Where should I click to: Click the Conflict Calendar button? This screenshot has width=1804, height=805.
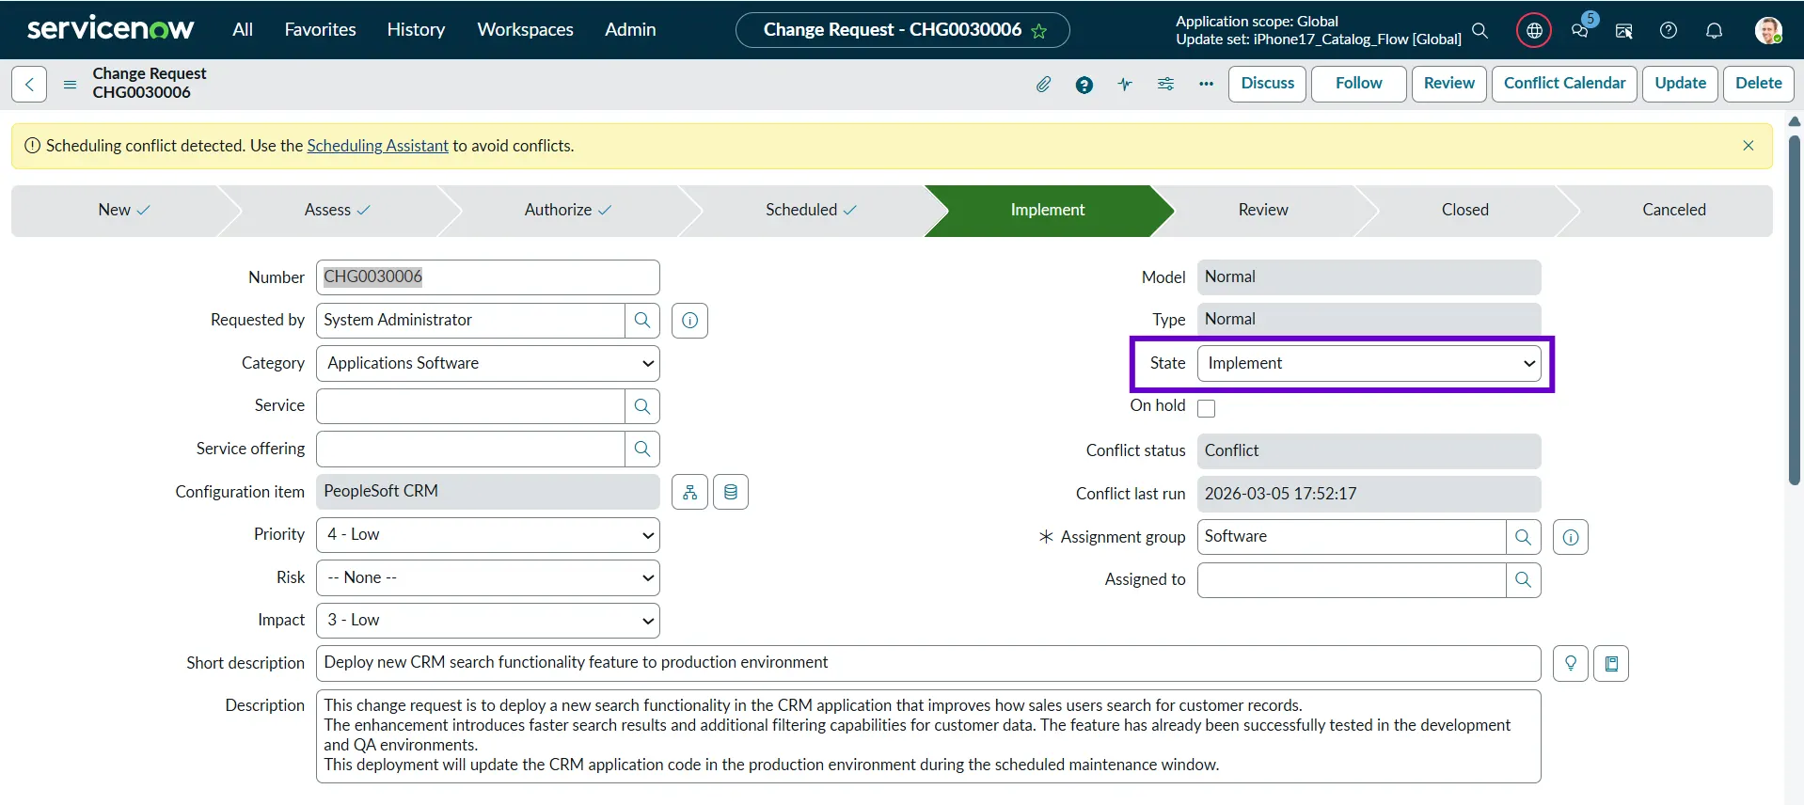(x=1564, y=84)
